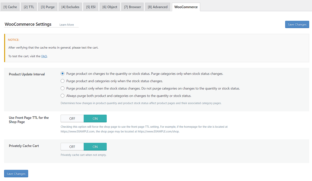This screenshot has width=312, height=181.
Task: Click the Learn More link
Action: pyautogui.click(x=67, y=25)
